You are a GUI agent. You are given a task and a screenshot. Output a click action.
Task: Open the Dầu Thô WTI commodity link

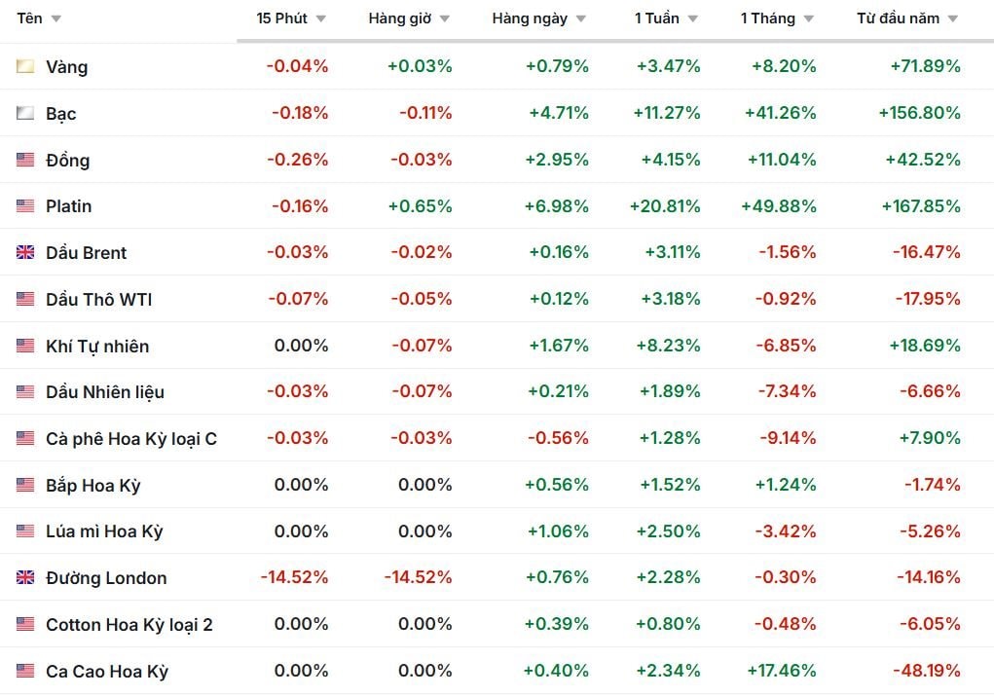(98, 300)
